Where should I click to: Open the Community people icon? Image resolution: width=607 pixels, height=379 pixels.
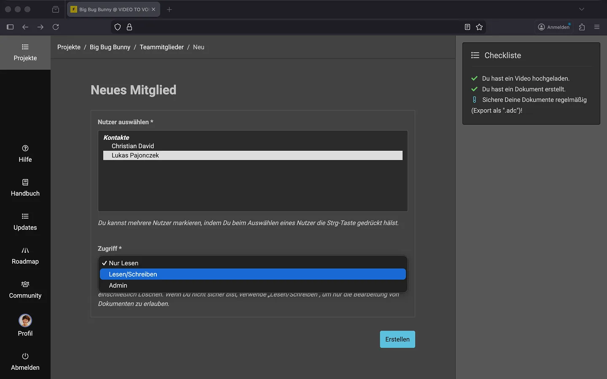click(x=25, y=284)
